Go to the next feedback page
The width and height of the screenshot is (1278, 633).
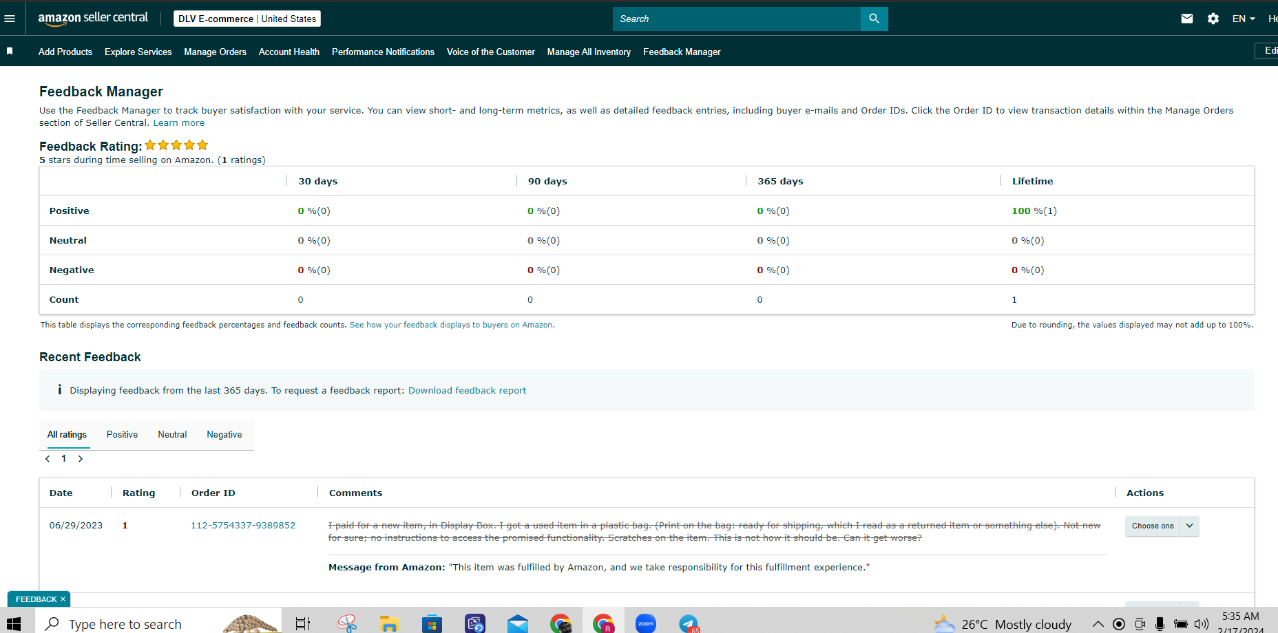(x=81, y=458)
